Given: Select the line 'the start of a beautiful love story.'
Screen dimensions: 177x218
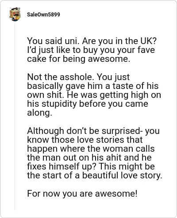Looking at the screenshot, I should pos(95,175).
